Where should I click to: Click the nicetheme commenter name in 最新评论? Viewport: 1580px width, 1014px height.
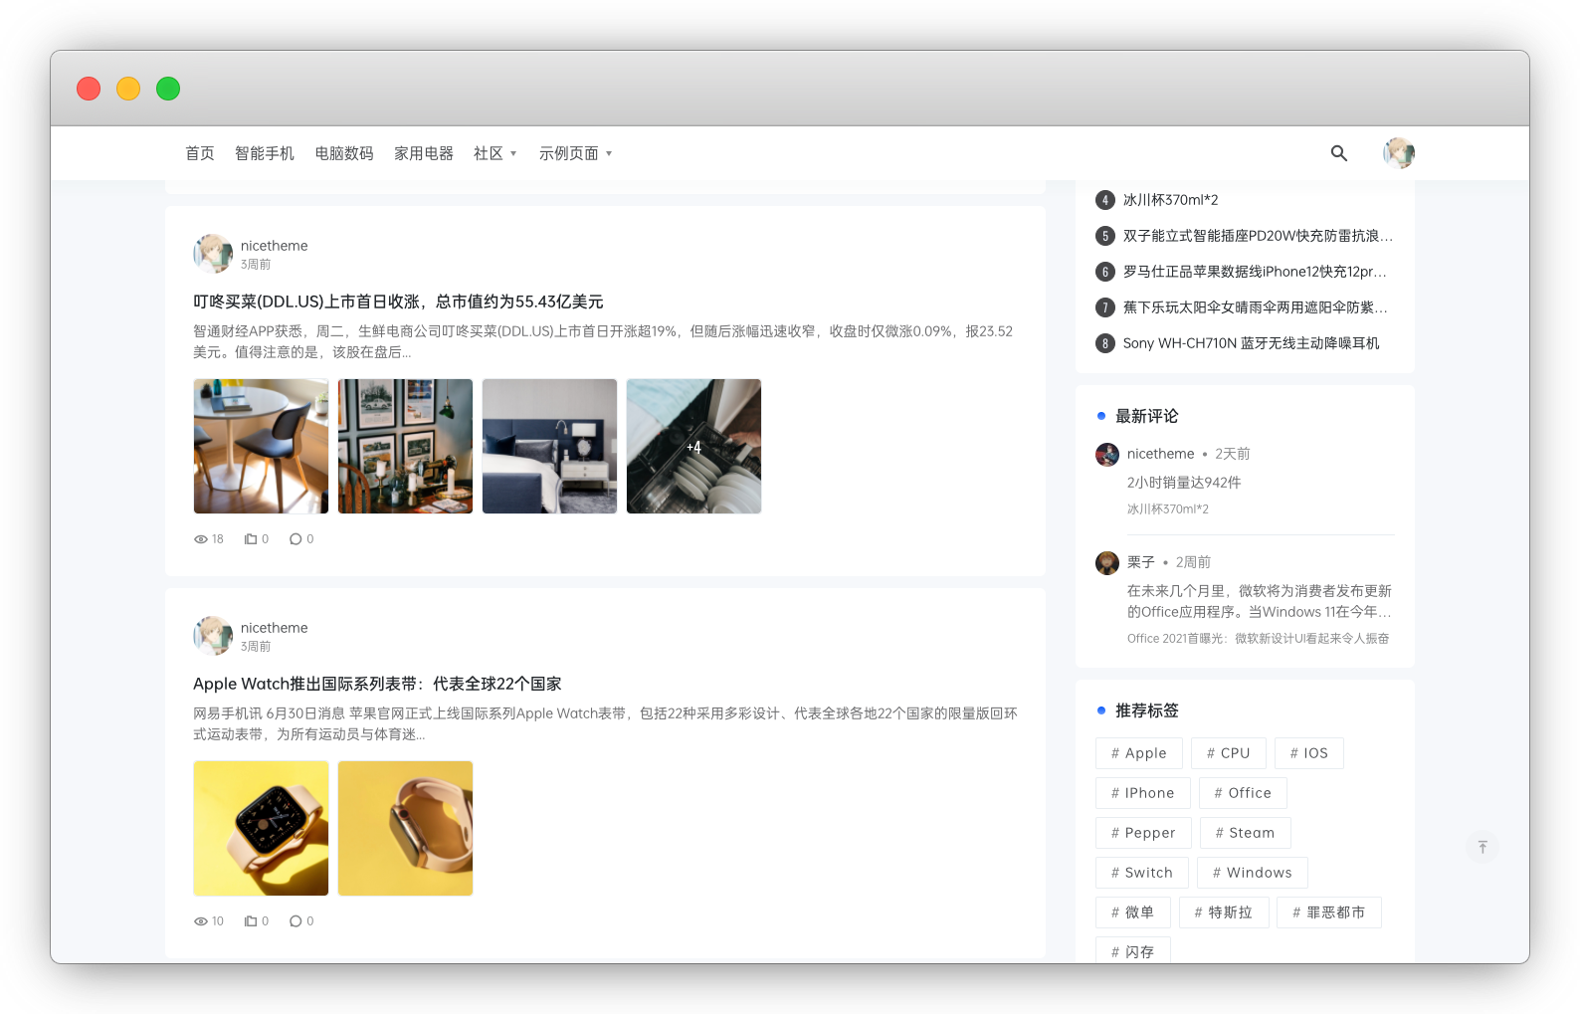tap(1160, 454)
